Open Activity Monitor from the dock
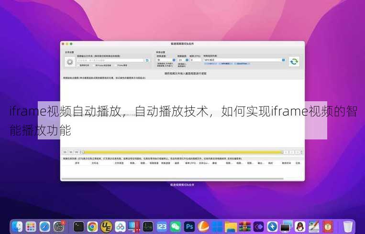The height and width of the screenshot is (234, 365). [148, 226]
